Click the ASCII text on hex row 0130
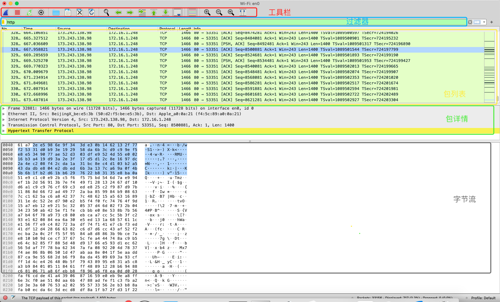 pos(166,215)
